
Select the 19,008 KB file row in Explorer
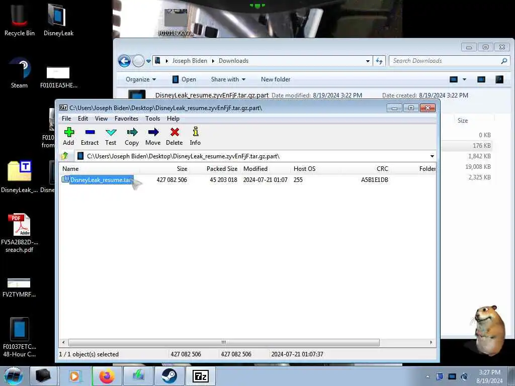(x=478, y=167)
